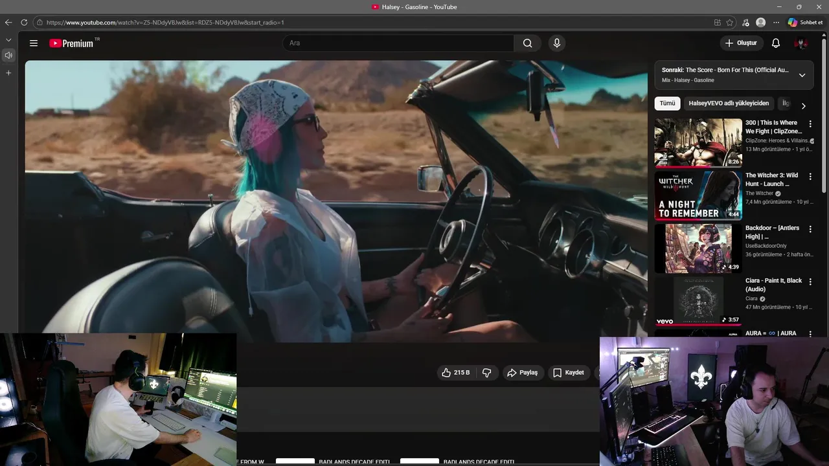The height and width of the screenshot is (466, 829).
Task: View site information lock icon
Action: [x=40, y=23]
